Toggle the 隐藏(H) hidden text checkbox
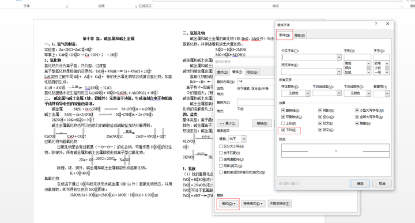The width and height of the screenshot is (415, 223). [357, 123]
